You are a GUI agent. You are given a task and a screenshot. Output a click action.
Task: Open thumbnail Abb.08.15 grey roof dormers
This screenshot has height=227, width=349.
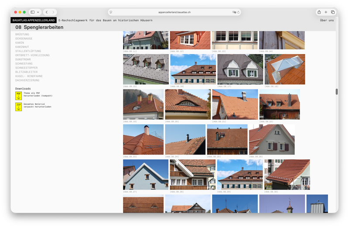pyautogui.click(x=146, y=69)
